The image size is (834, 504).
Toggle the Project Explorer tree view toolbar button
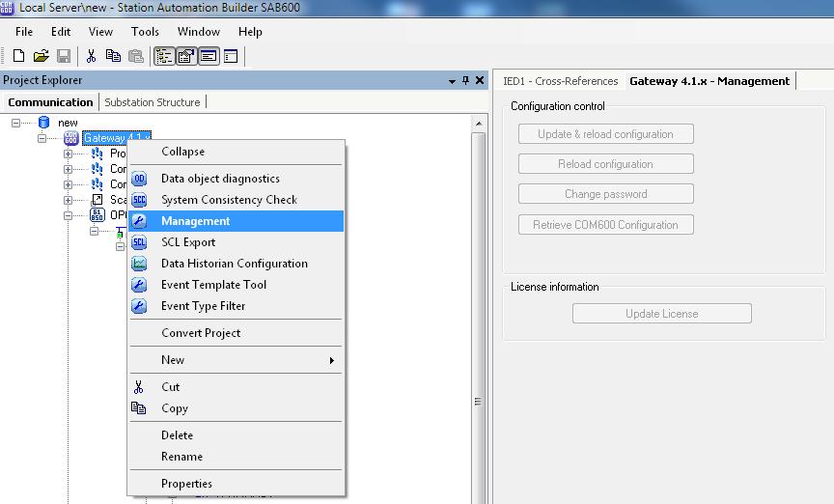click(x=164, y=56)
